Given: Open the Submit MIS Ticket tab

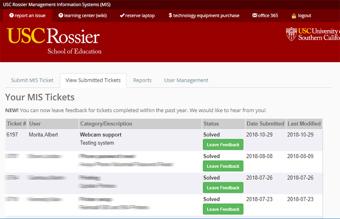Looking at the screenshot, I should pyautogui.click(x=32, y=80).
